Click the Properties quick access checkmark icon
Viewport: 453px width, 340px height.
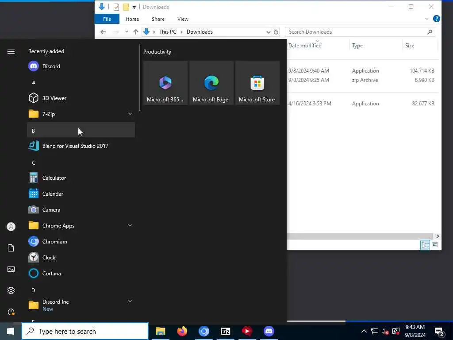116,7
